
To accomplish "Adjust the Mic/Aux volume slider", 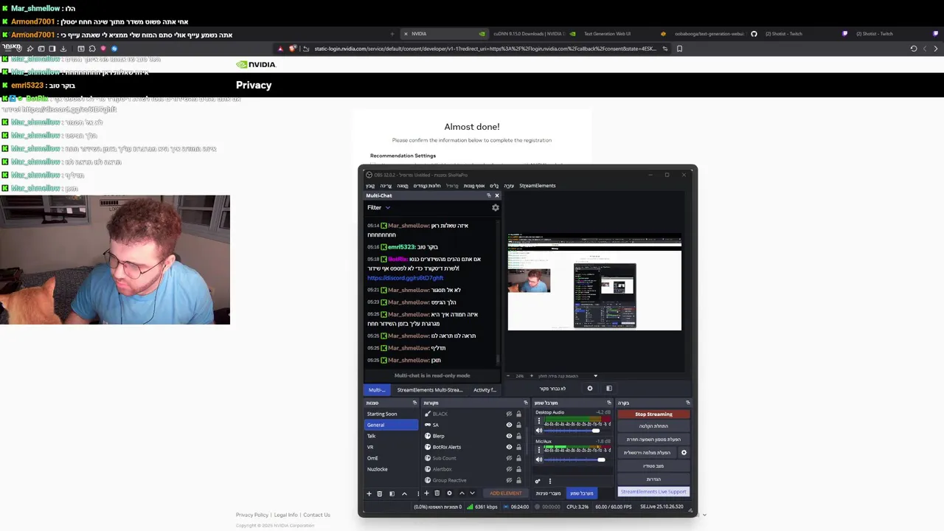I will click(x=575, y=459).
